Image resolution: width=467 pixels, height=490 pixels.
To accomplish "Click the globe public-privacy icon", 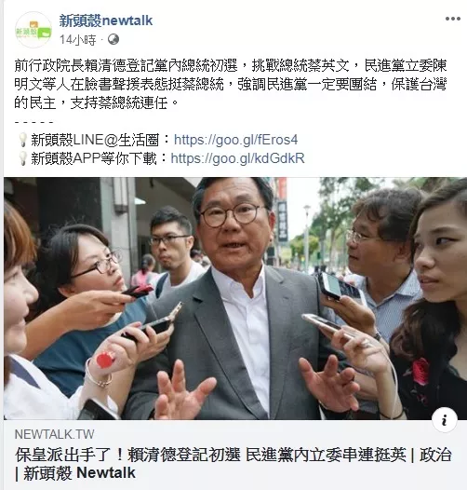I will pyautogui.click(x=113, y=40).
